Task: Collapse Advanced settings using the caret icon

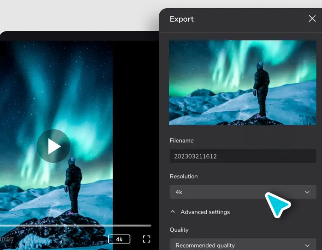Action: [172, 212]
